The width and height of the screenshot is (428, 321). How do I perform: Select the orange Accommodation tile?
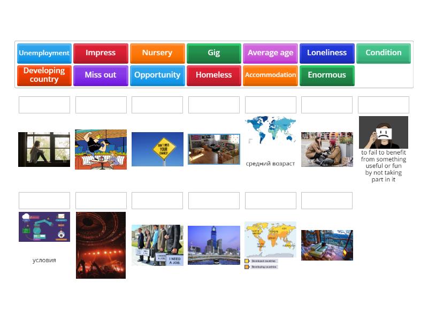[x=270, y=75]
